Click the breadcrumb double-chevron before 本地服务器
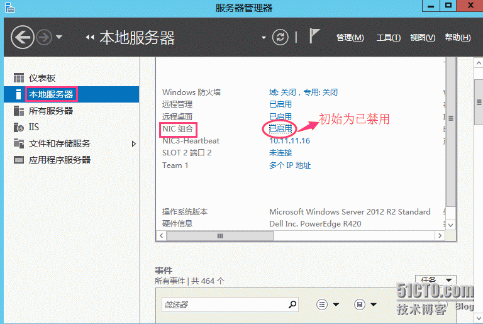The height and width of the screenshot is (324, 483). coord(90,38)
